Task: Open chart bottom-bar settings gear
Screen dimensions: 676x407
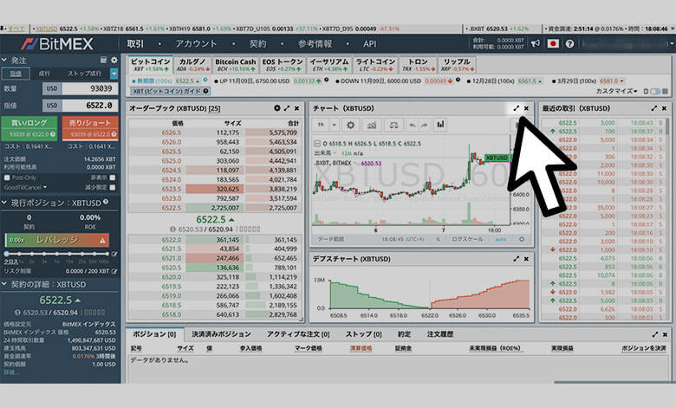Action: click(521, 239)
